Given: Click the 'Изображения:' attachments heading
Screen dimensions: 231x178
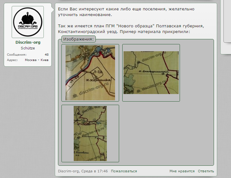Looking at the screenshot, I should [x=78, y=39].
